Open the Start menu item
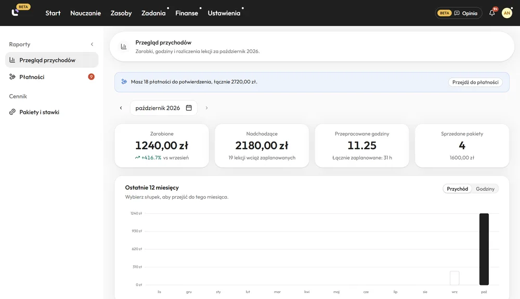 coord(53,13)
